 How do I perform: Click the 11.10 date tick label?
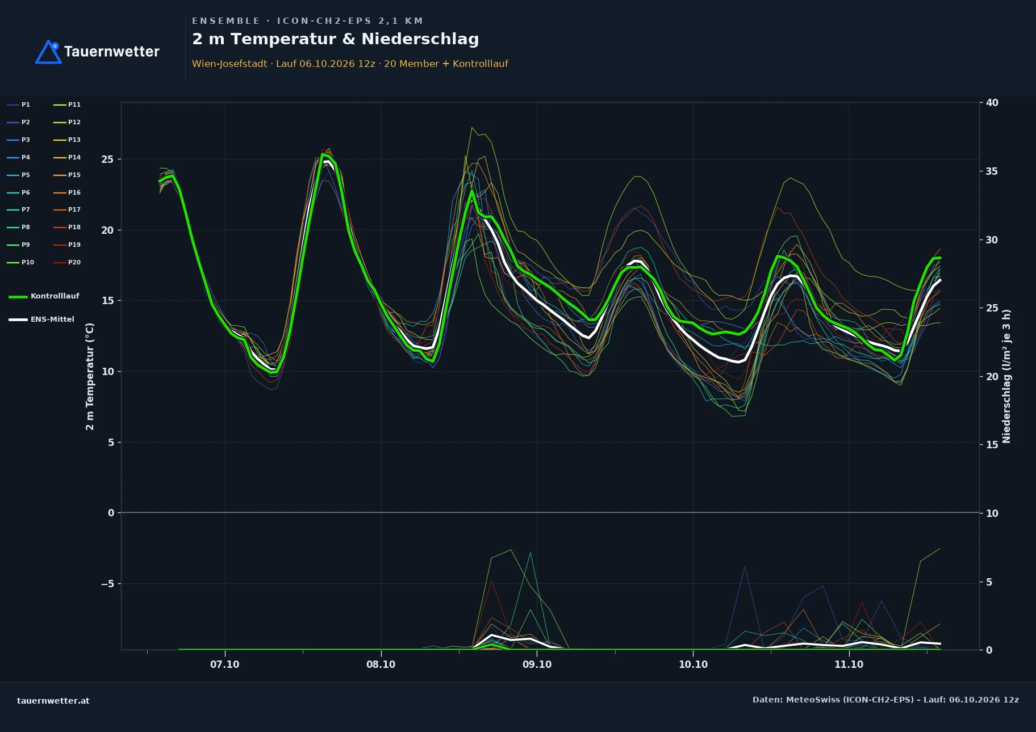(849, 664)
